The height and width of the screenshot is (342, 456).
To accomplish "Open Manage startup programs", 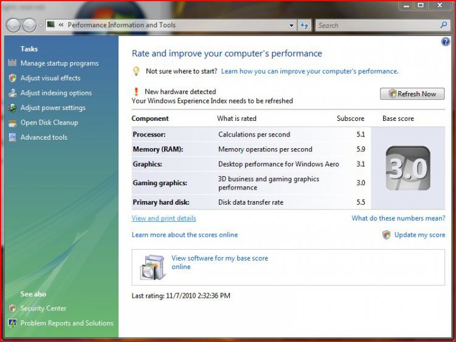I will (60, 63).
